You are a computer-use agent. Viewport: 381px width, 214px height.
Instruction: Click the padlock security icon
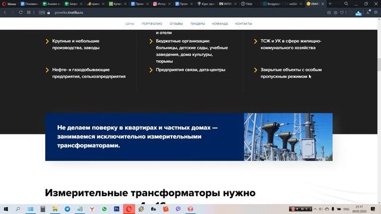click(x=49, y=12)
